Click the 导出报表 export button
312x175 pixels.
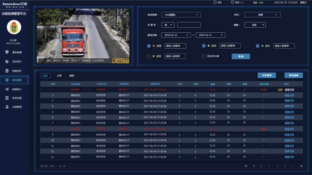tap(293, 75)
